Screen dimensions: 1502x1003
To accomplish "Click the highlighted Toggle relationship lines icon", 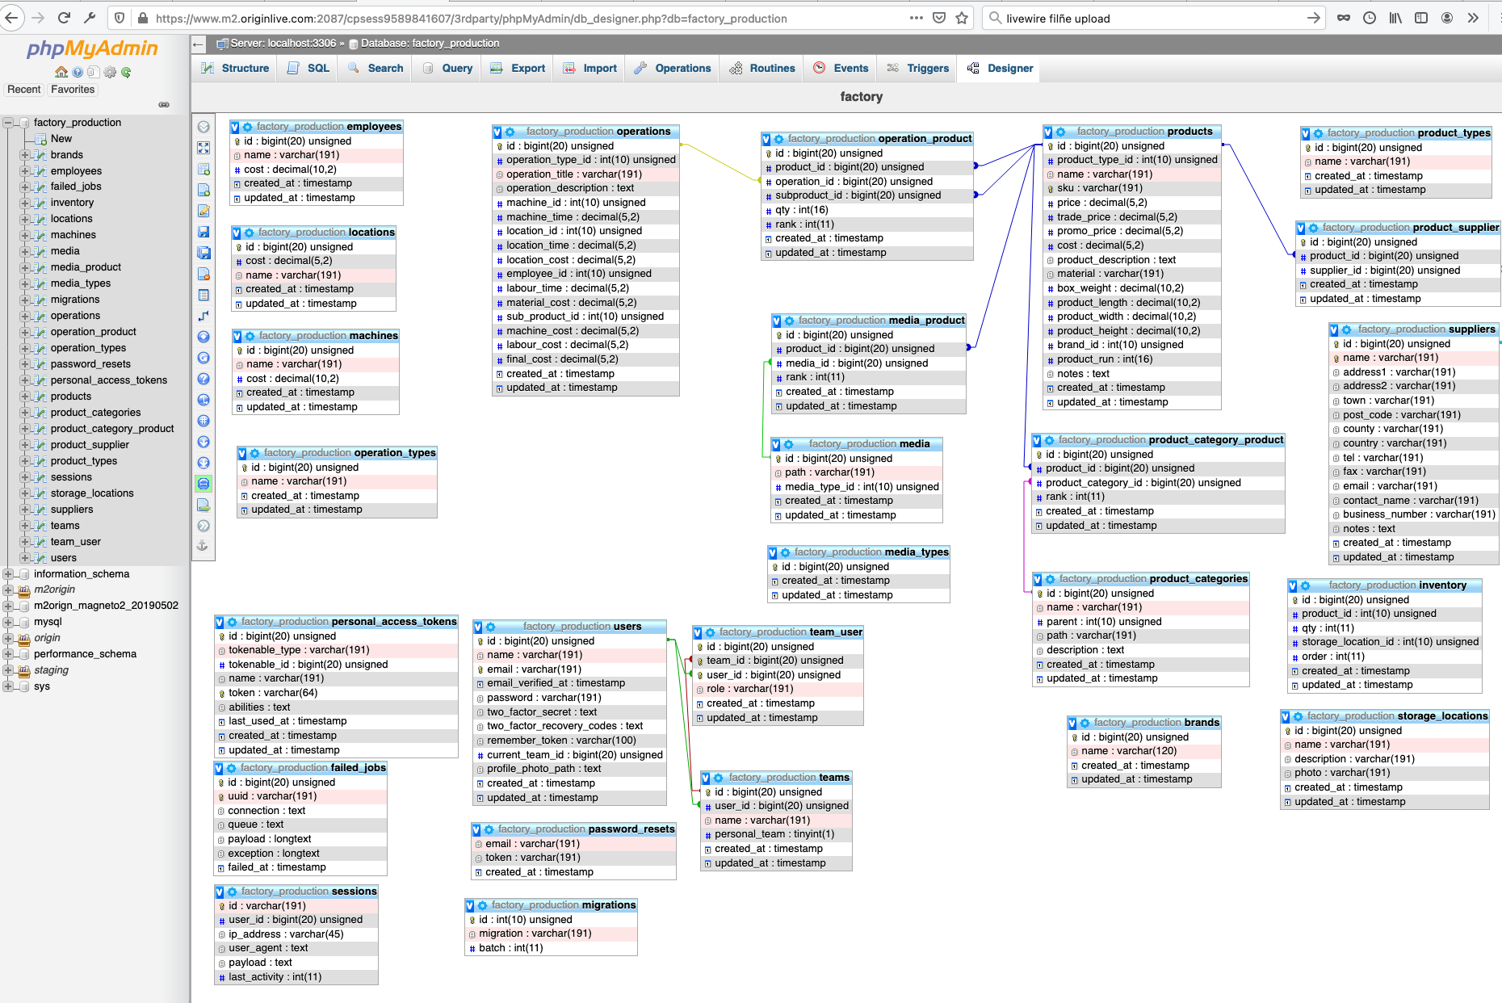I will pos(203,484).
